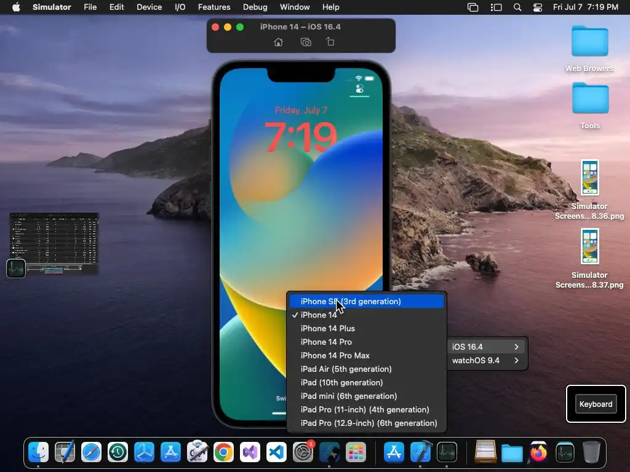Open the File menu
Screen dimensions: 630x472
pos(90,7)
